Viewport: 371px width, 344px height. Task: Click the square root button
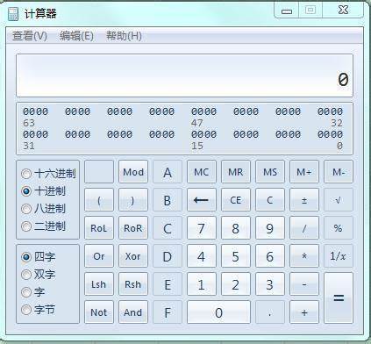point(339,200)
